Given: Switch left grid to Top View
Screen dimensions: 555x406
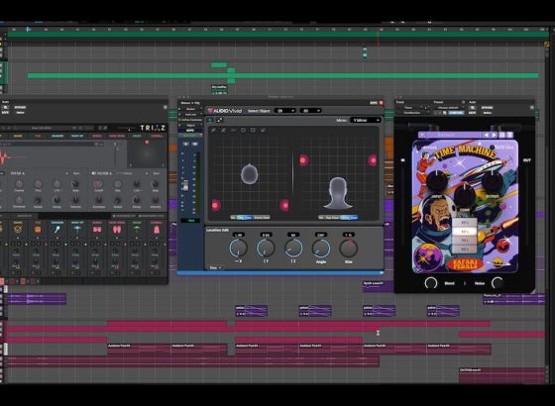Looking at the screenshot, I should coord(245,218).
